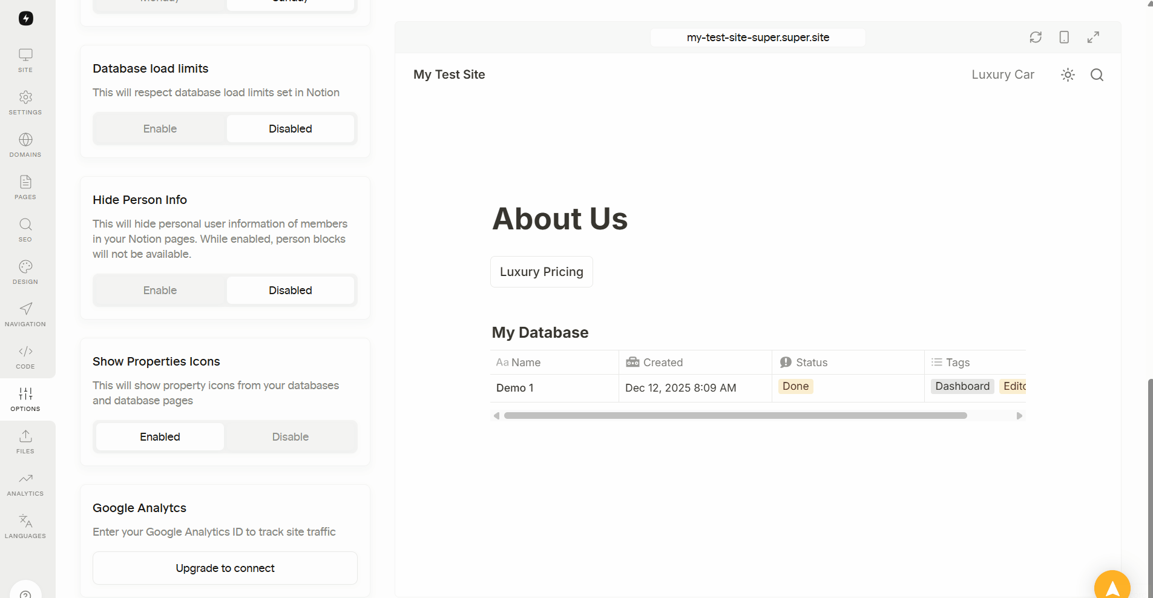This screenshot has height=598, width=1153.
Task: Open the Design palette section
Action: pos(25,272)
